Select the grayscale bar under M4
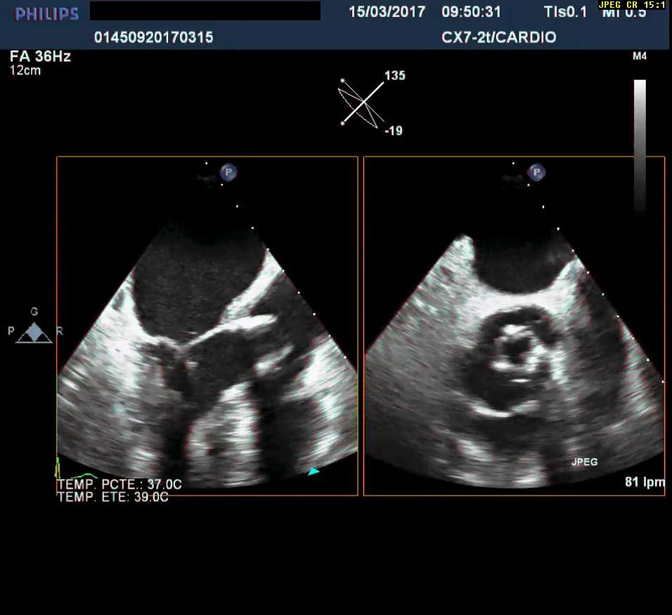 point(640,144)
